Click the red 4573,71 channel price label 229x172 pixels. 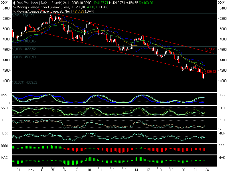click(x=210, y=49)
